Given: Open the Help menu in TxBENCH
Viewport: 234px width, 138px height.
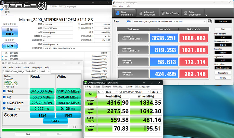Looking at the screenshot, I should pyautogui.click(x=128, y=6).
